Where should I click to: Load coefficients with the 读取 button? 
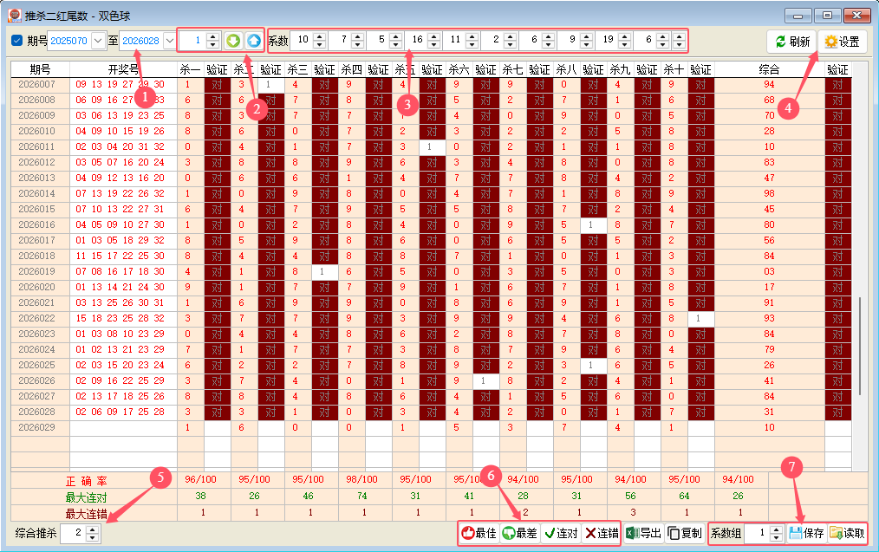point(847,533)
